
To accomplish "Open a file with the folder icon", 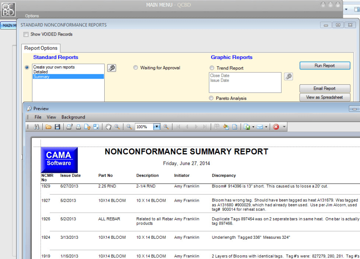I will (48, 127).
